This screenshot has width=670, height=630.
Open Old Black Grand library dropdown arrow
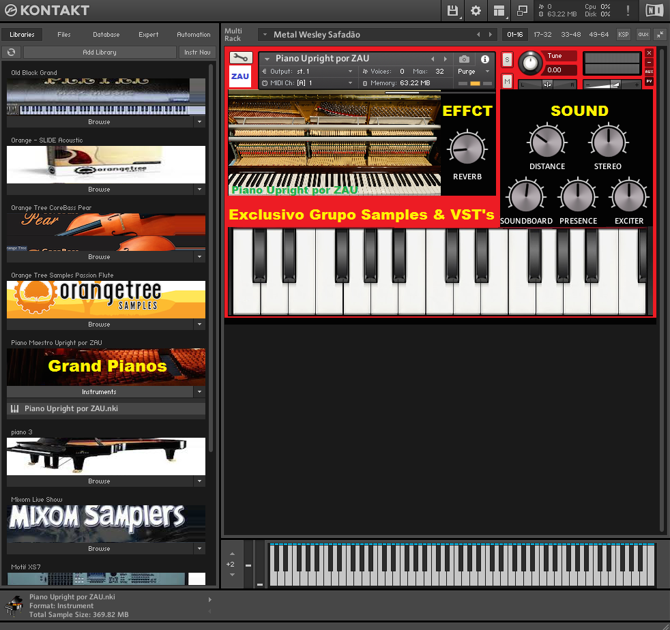coord(199,122)
